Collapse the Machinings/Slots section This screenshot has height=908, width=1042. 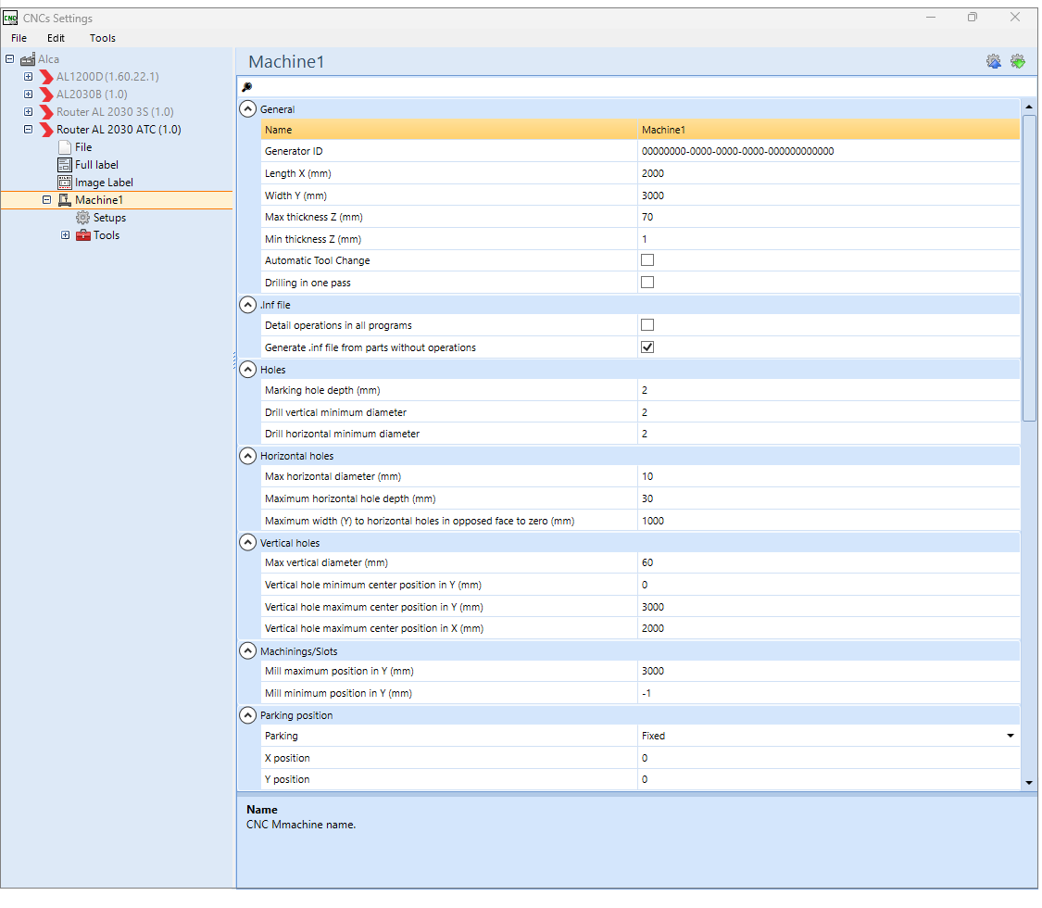pyautogui.click(x=248, y=651)
